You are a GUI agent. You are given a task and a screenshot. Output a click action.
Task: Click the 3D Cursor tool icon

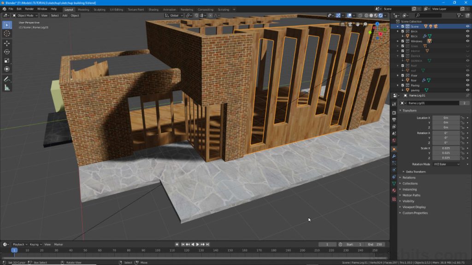(x=7, y=34)
